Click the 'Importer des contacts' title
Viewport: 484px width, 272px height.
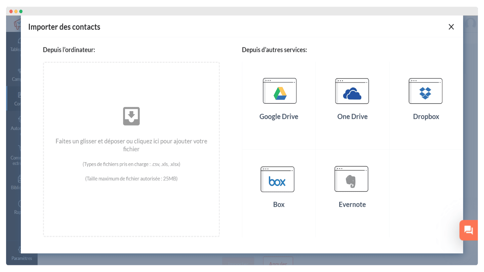[64, 27]
